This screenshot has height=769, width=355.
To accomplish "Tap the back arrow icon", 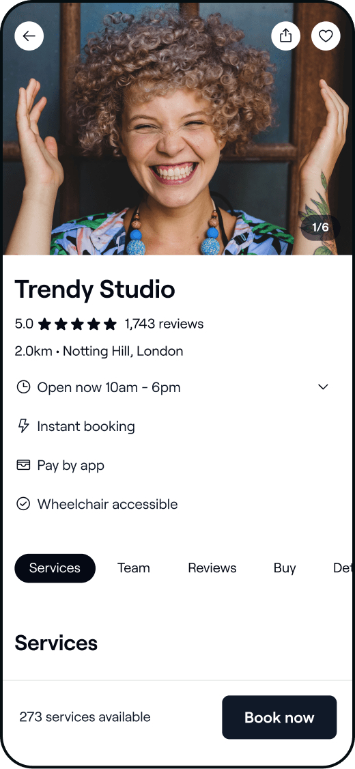I will [29, 36].
